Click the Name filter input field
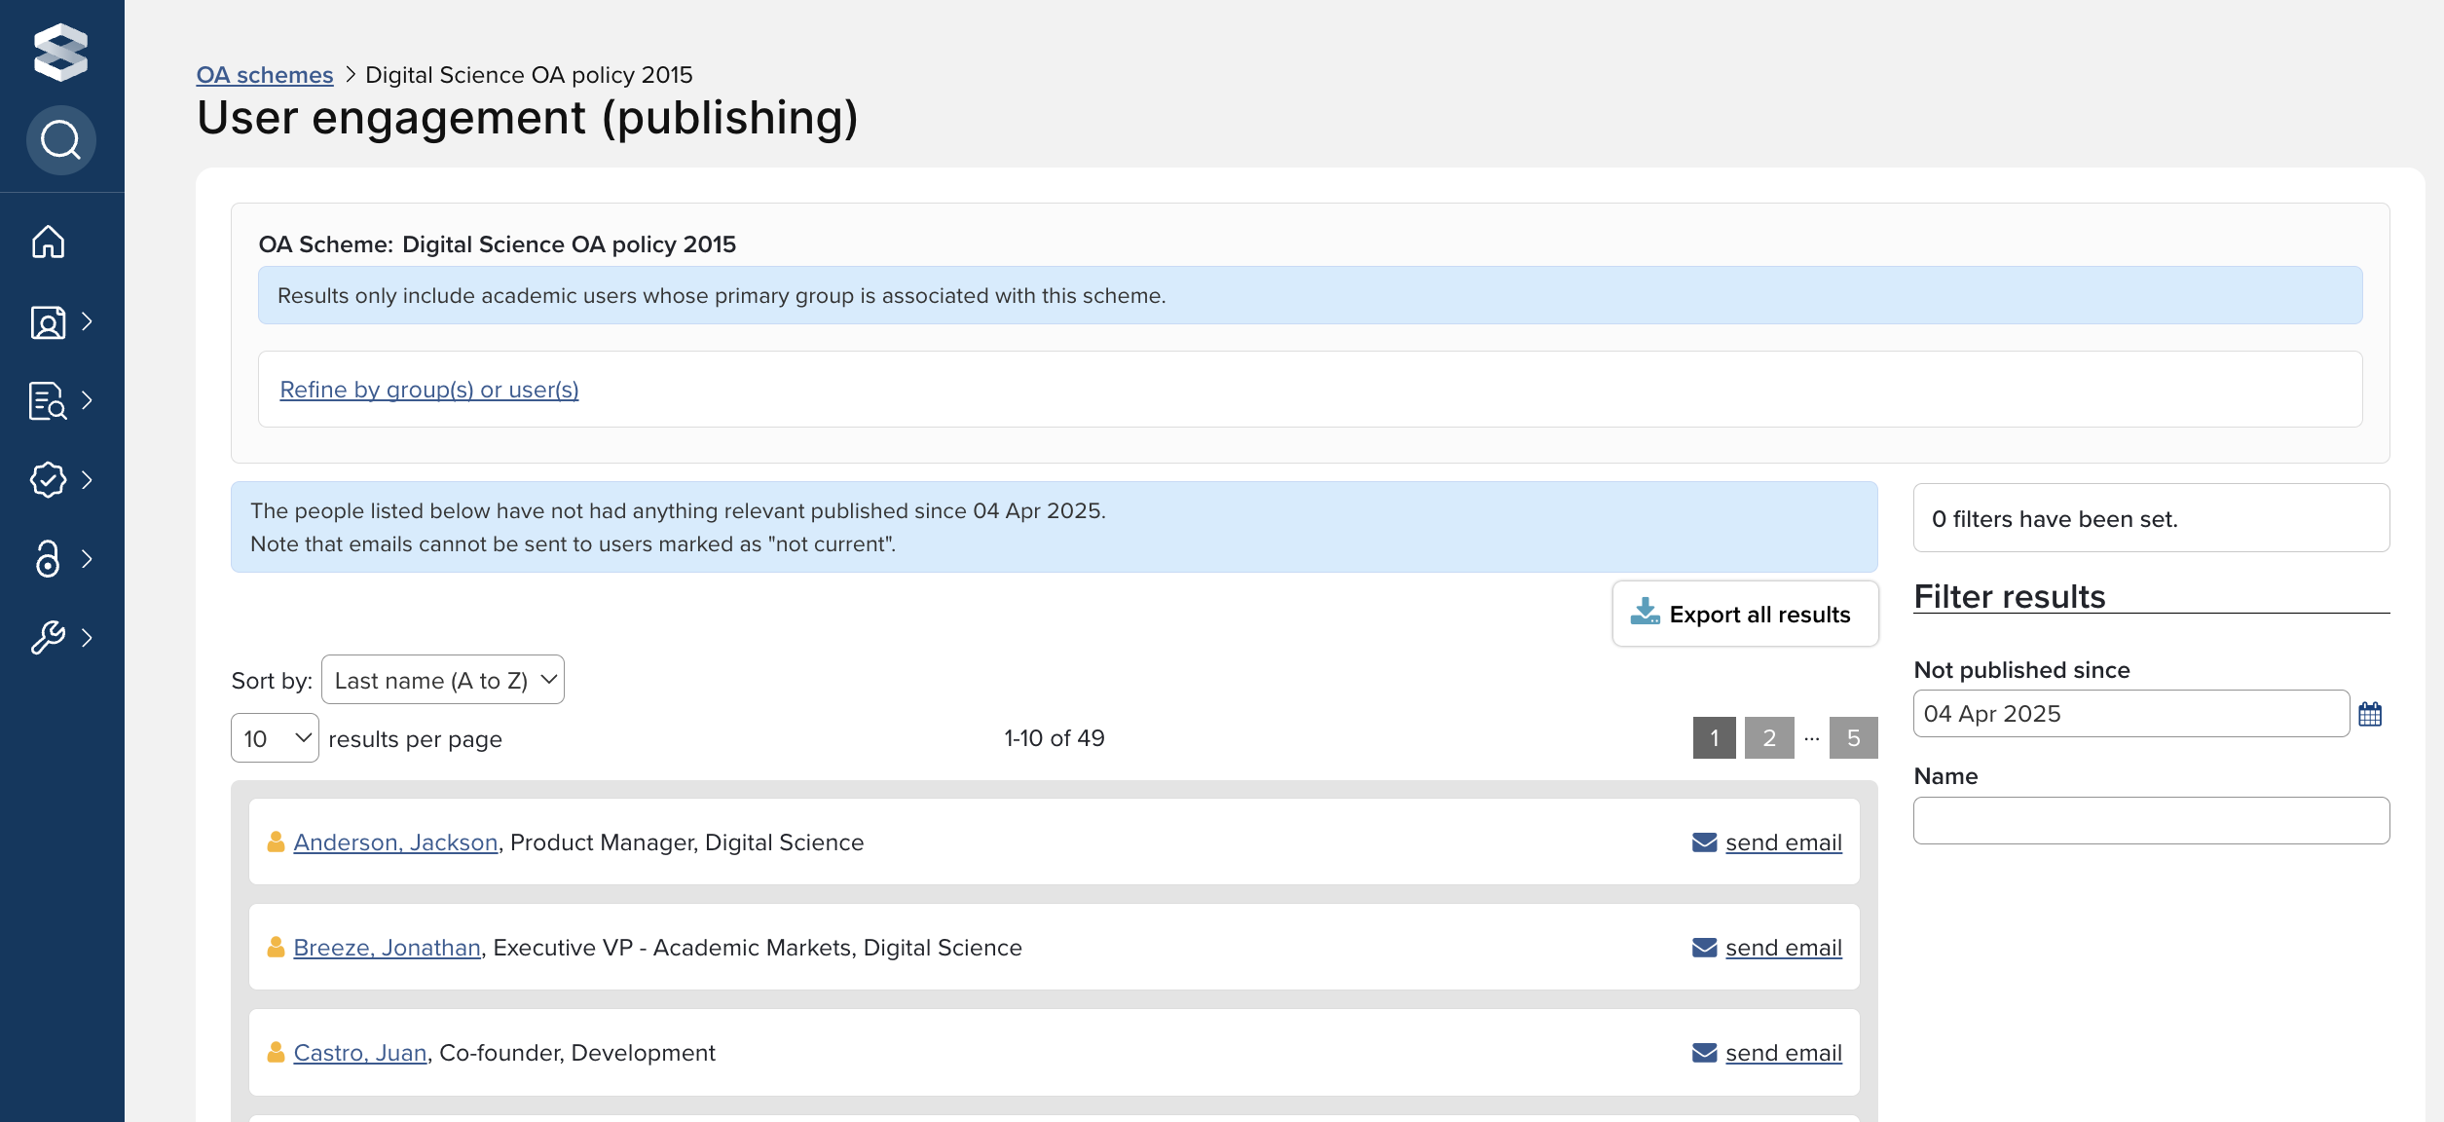This screenshot has height=1122, width=2444. coord(2151,820)
